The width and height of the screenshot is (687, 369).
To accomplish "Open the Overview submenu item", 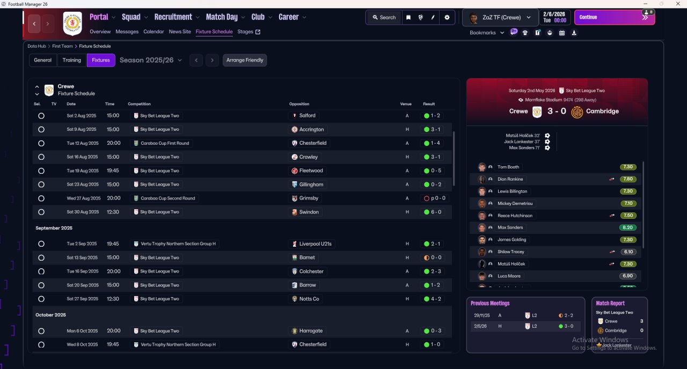I will tap(100, 32).
